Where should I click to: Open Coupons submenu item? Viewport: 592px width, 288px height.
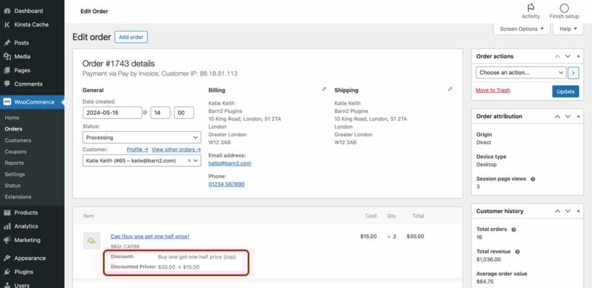pos(15,152)
